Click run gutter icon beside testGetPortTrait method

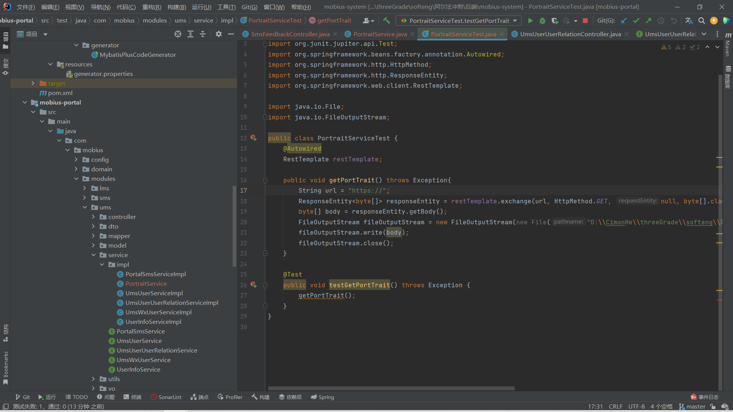tap(253, 285)
